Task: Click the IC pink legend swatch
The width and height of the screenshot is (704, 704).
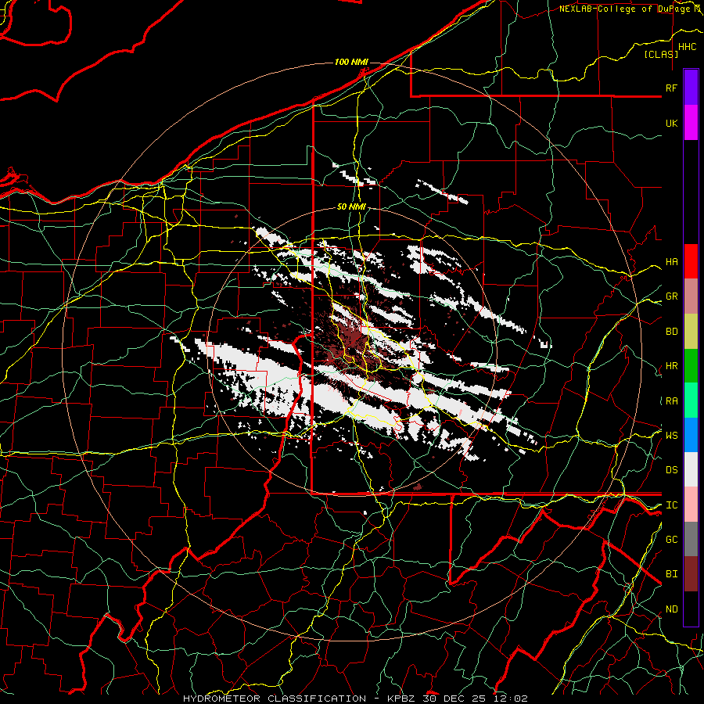Action: coord(691,505)
